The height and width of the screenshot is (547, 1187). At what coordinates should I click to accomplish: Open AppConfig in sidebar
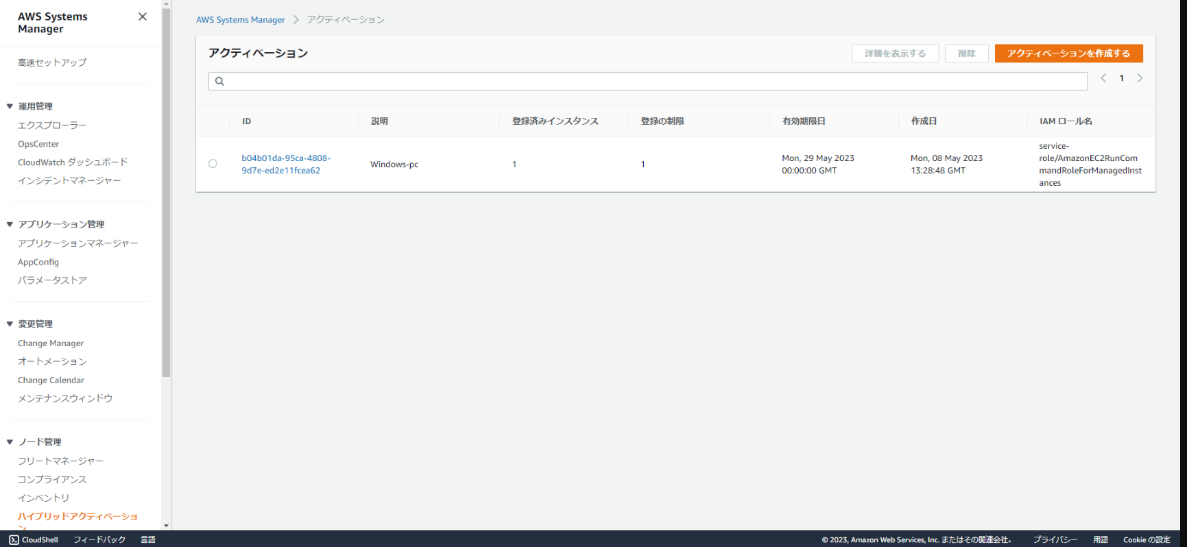click(x=38, y=262)
